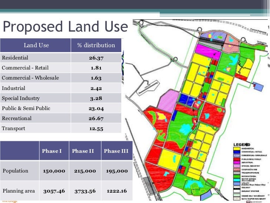Viewport: 270px width, 203px height.
Task: Click the Transportation label in the legend
Action: (x=250, y=173)
